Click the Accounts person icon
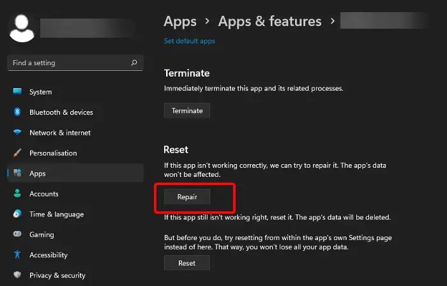Image resolution: width=447 pixels, height=286 pixels. click(x=17, y=194)
